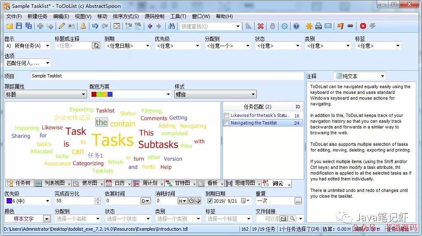Click the ID column header in matches list

click(298, 107)
